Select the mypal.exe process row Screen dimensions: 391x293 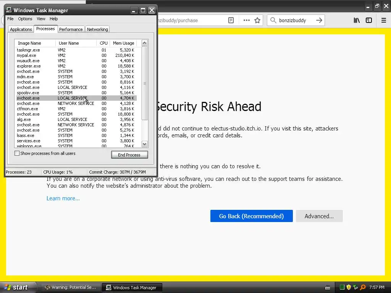click(x=76, y=55)
